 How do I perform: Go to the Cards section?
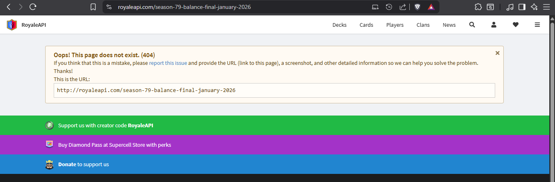coord(366,25)
